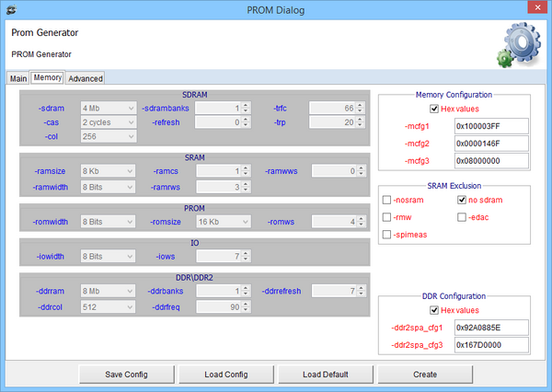The width and height of the screenshot is (552, 392).
Task: Click the -iows spinner showing 7
Action: click(224, 256)
